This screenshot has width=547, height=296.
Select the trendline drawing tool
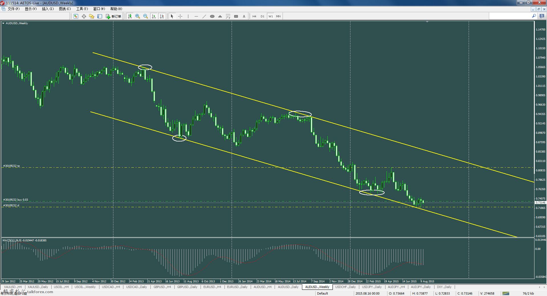coord(204,16)
